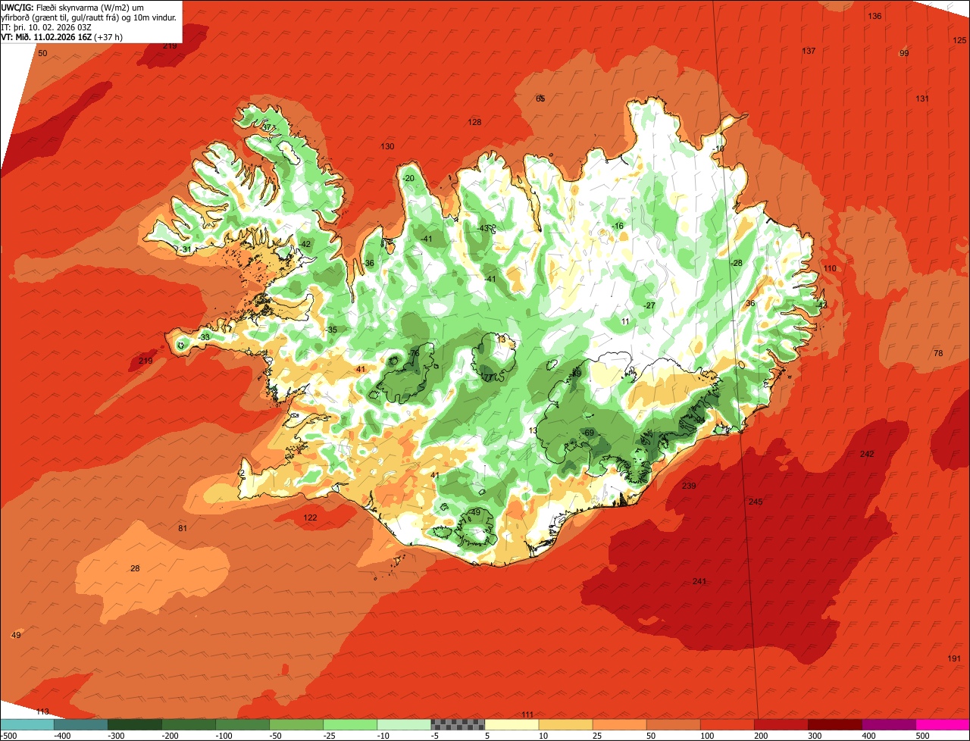The image size is (970, 741).
Task: Click the value 239 near the southeast coast
Action: [x=689, y=486]
